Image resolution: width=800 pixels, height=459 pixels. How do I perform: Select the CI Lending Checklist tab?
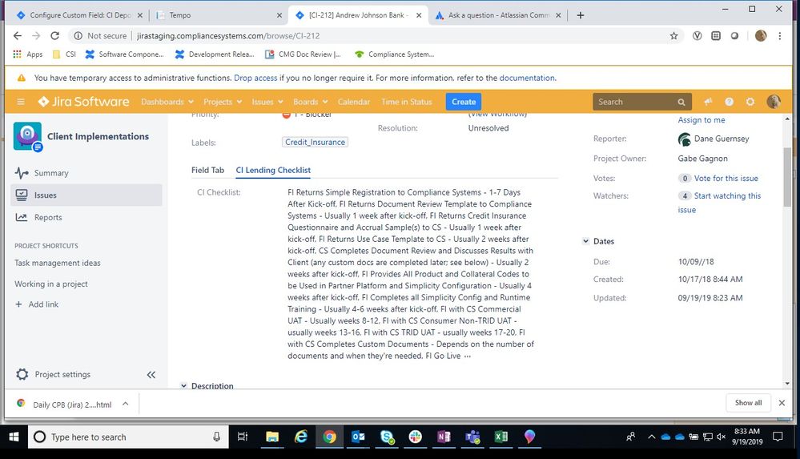(273, 170)
